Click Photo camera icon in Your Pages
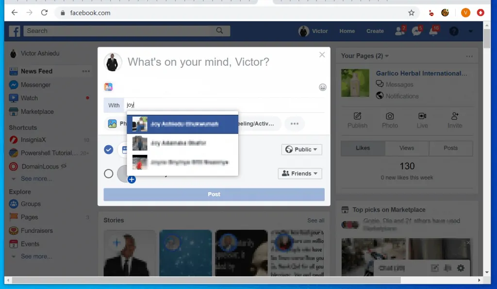Image resolution: width=497 pixels, height=289 pixels. (390, 116)
